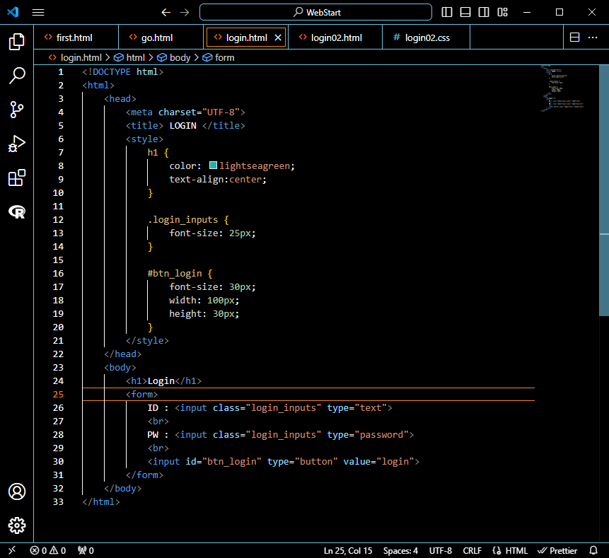609x558 pixels.
Task: Toggle the primary side bar layout icon
Action: [x=447, y=13]
